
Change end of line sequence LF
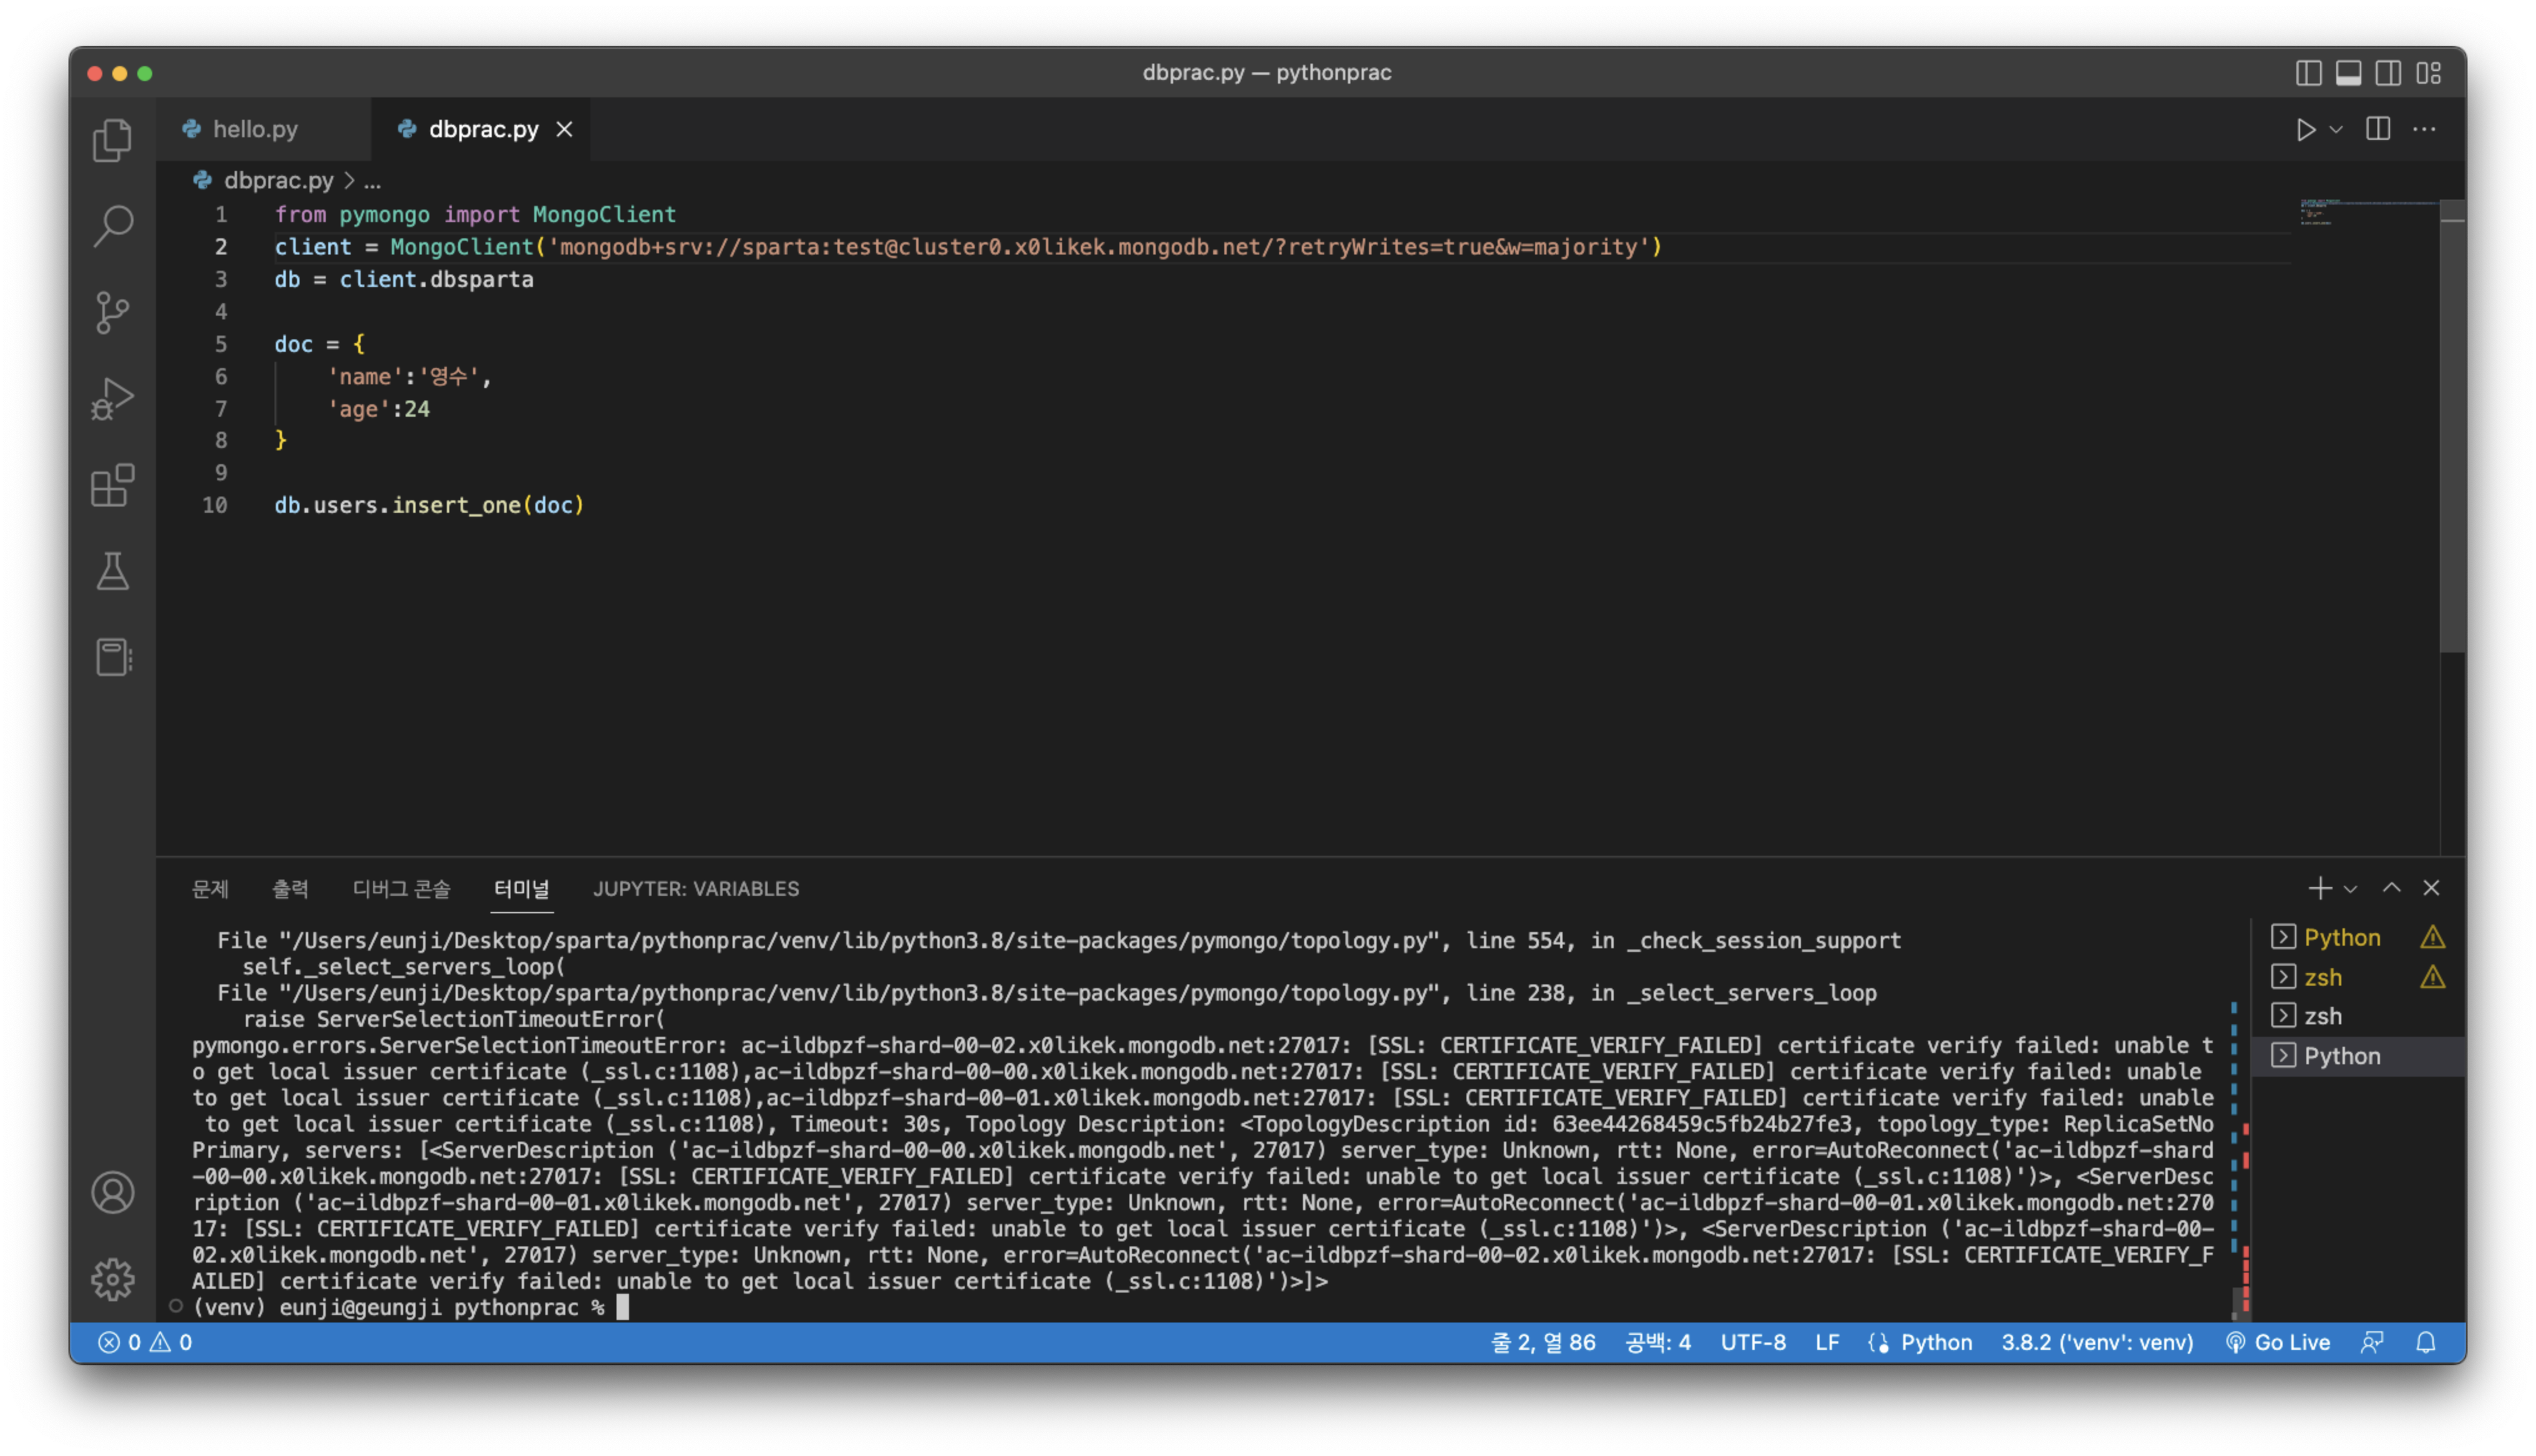(x=1827, y=1342)
